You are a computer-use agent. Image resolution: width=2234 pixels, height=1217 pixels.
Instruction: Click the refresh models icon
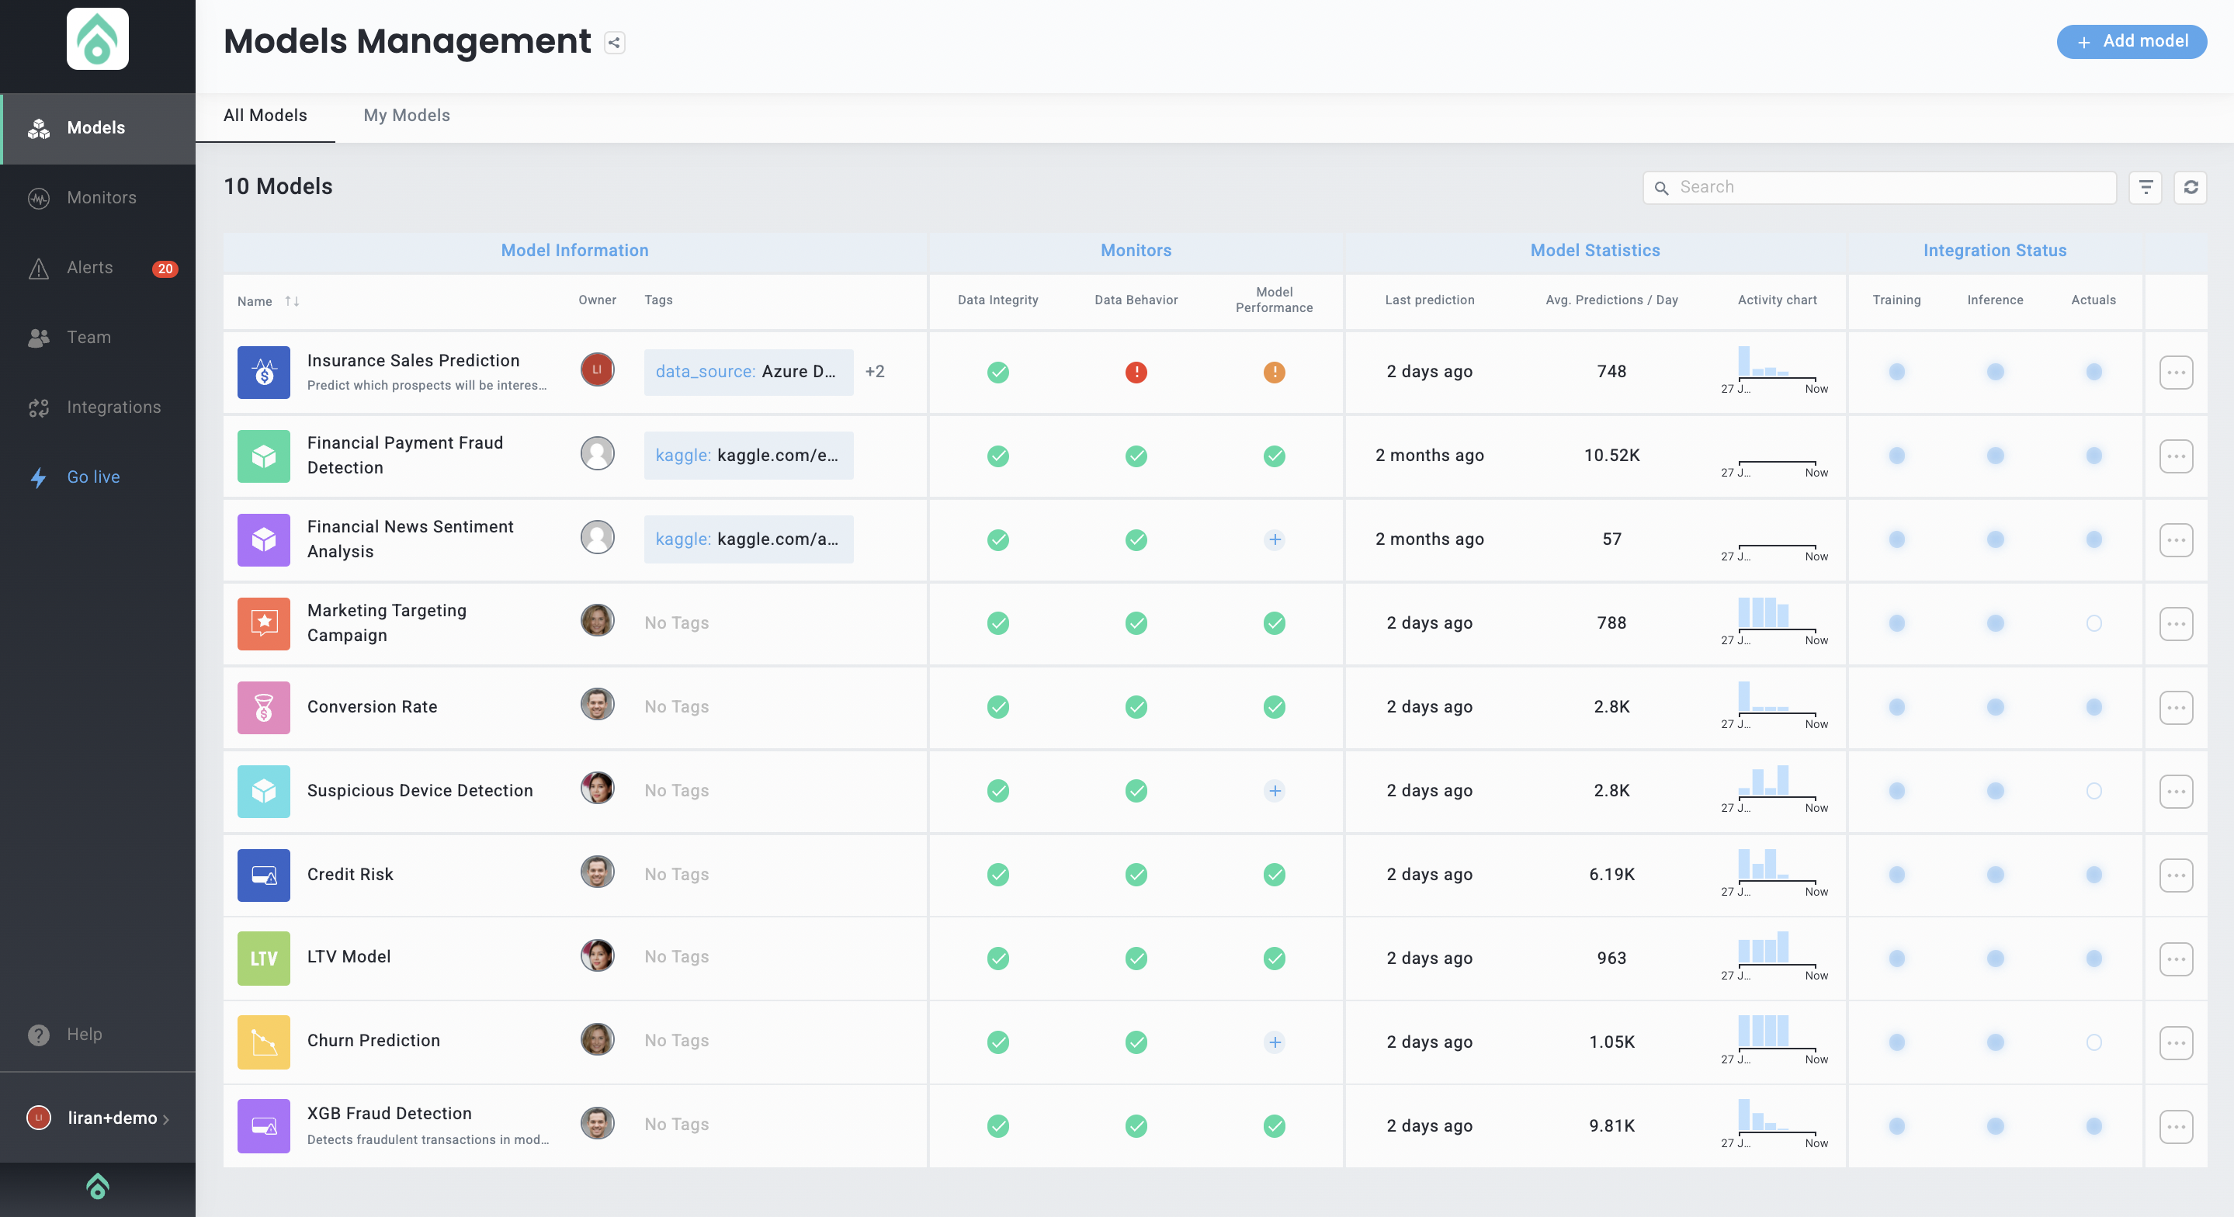(x=2190, y=187)
